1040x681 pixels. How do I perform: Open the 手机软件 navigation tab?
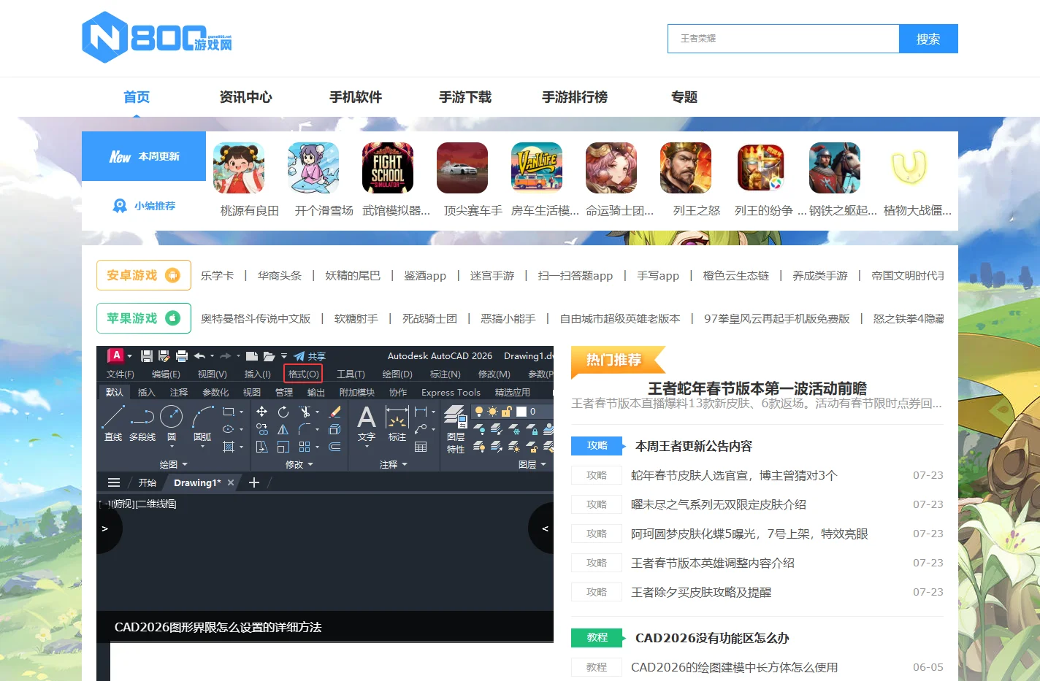point(356,97)
